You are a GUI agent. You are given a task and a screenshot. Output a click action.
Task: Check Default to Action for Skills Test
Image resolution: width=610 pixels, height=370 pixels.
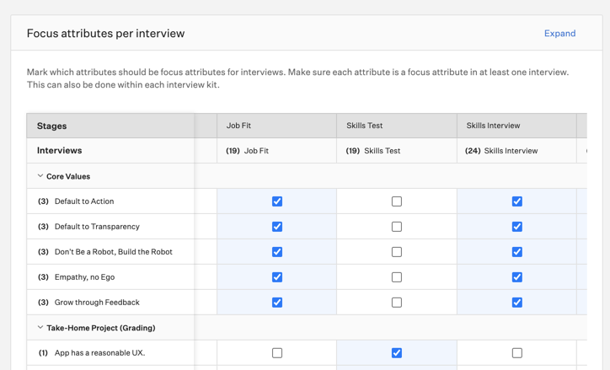click(x=397, y=201)
